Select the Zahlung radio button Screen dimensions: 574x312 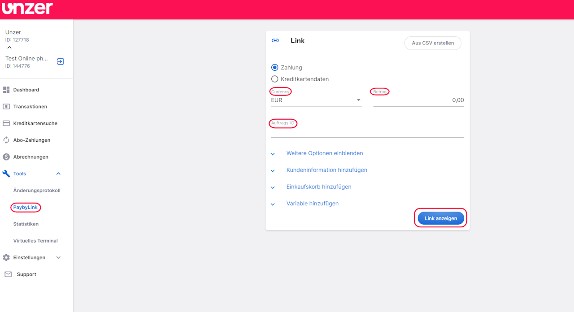pyautogui.click(x=275, y=68)
